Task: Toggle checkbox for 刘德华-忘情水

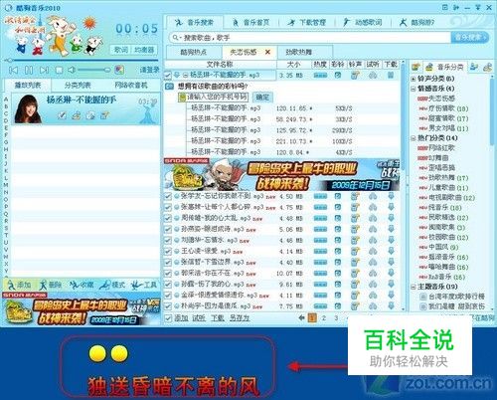Action: 168,241
